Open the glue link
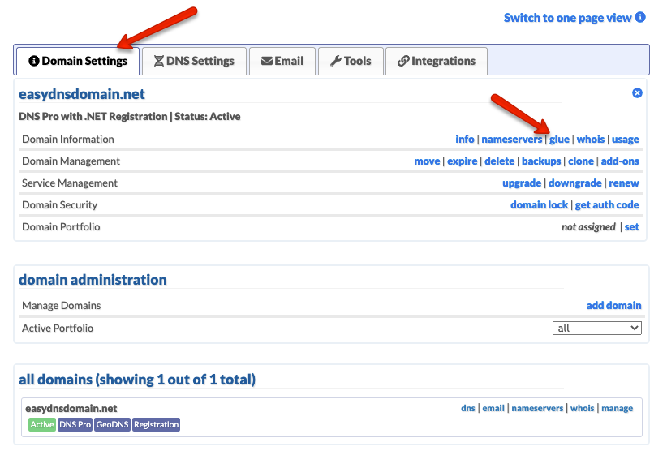This screenshot has width=667, height=451. pos(559,139)
